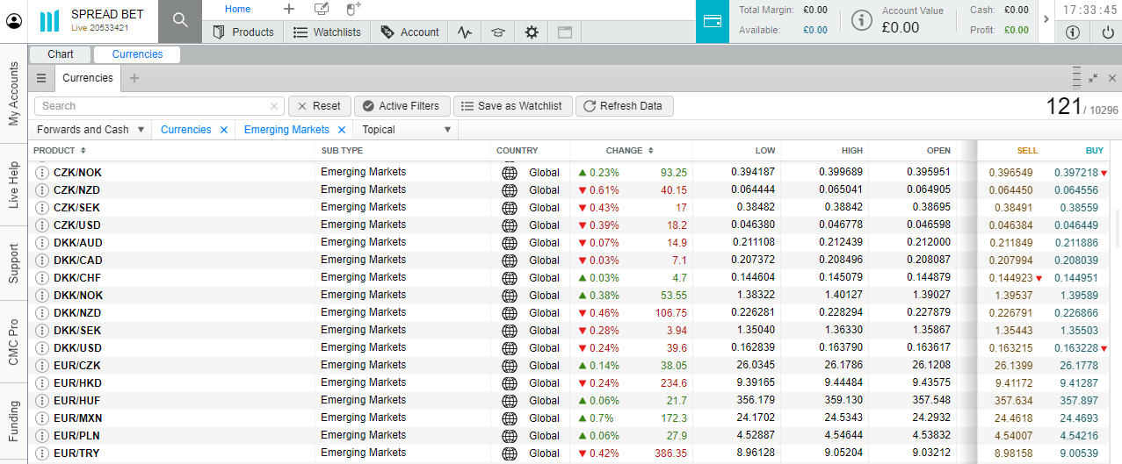Click the CZK/SEK buy price 0.38559
1122x464 pixels.
pos(1079,208)
